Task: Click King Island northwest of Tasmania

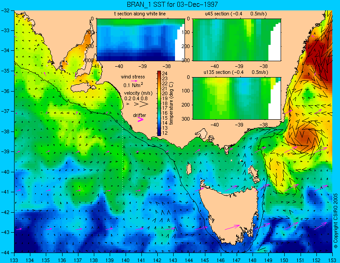Action: (x=189, y=169)
